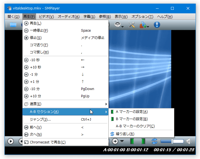Clear markers with A-B マーカーのクリア(C)
Image resolution: width=200 pixels, height=159 pixels.
click(x=141, y=126)
